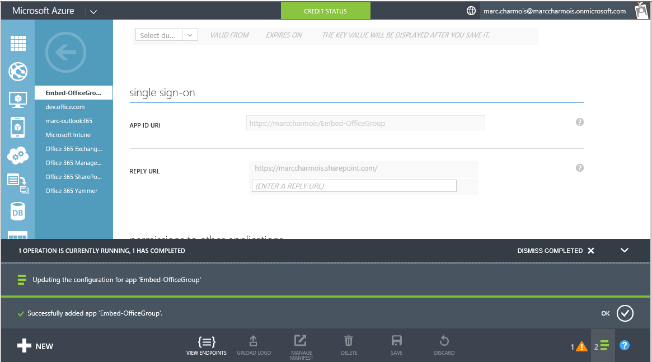Select Microsoft Intune in the app list

tap(68, 135)
